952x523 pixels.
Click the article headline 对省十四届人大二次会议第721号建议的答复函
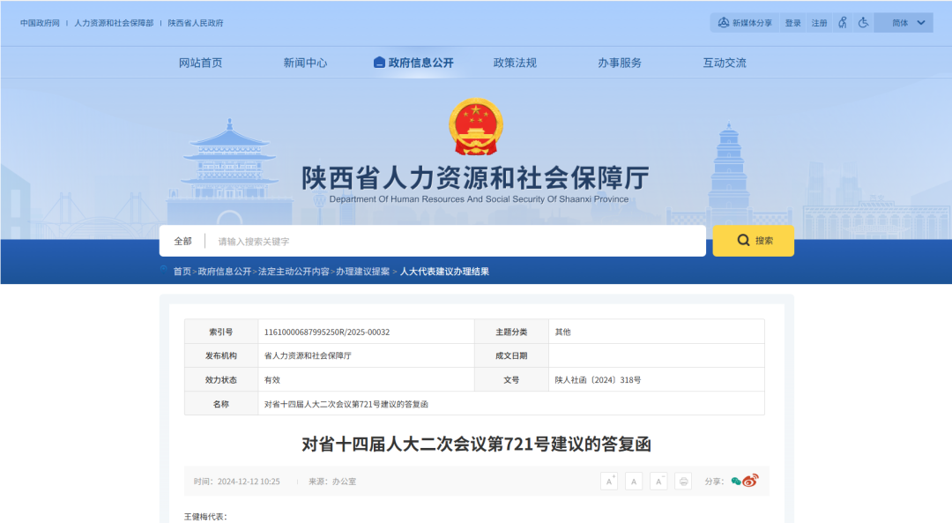pos(477,444)
